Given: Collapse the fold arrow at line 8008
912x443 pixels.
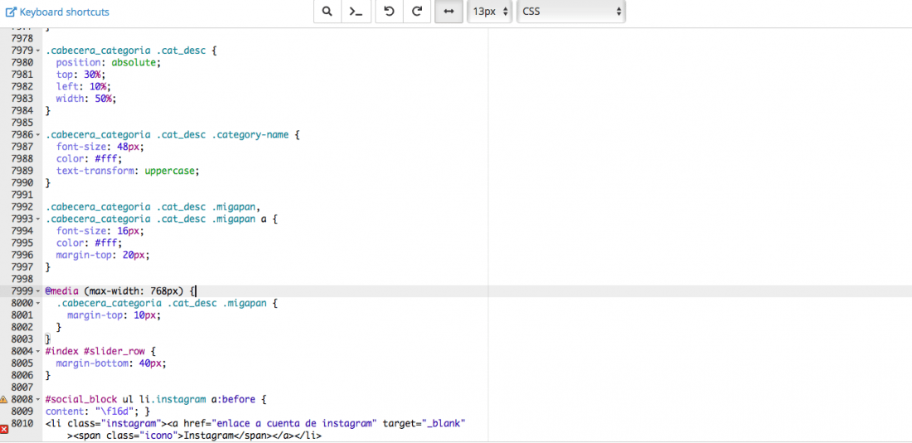Looking at the screenshot, I should pyautogui.click(x=38, y=399).
